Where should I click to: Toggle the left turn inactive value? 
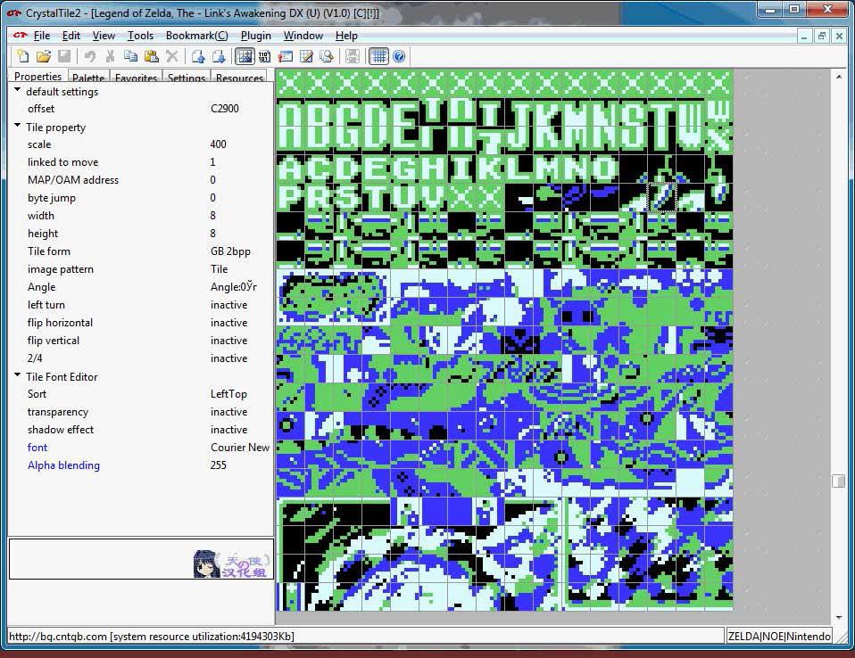pyautogui.click(x=229, y=305)
